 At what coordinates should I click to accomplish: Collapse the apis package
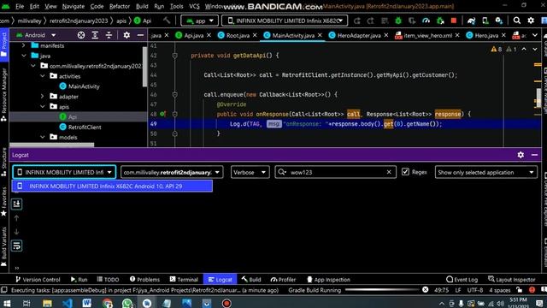click(43, 106)
